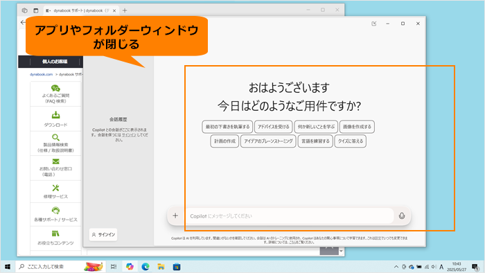
Task: Minimize the Copilot window
Action: [x=387, y=24]
